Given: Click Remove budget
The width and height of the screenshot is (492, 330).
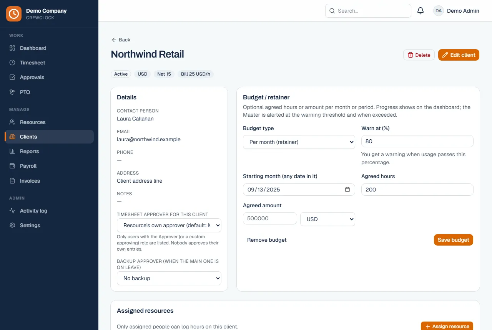Looking at the screenshot, I should (267, 240).
